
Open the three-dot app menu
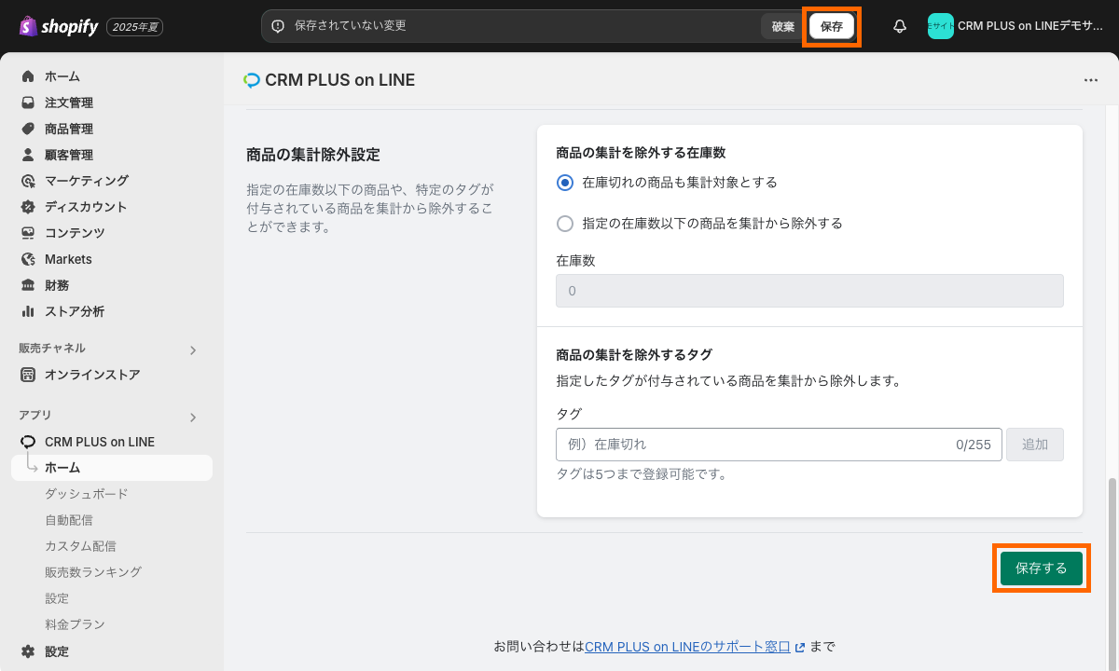tap(1091, 80)
